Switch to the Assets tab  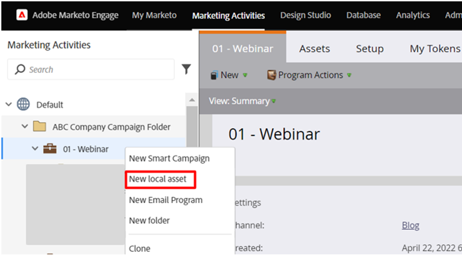point(314,48)
